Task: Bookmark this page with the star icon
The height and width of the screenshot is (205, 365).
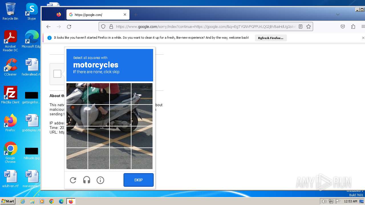Action: coord(309,26)
